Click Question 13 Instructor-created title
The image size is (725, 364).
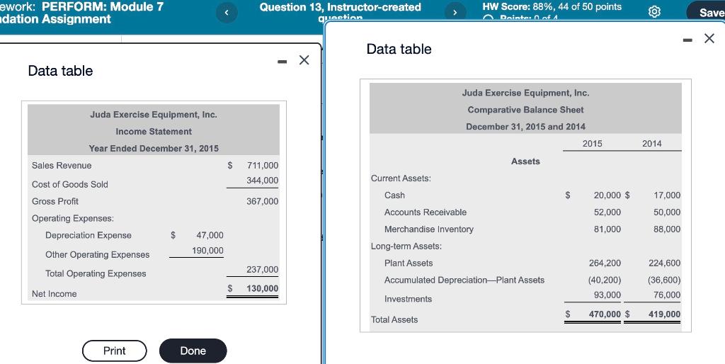pyautogui.click(x=341, y=13)
